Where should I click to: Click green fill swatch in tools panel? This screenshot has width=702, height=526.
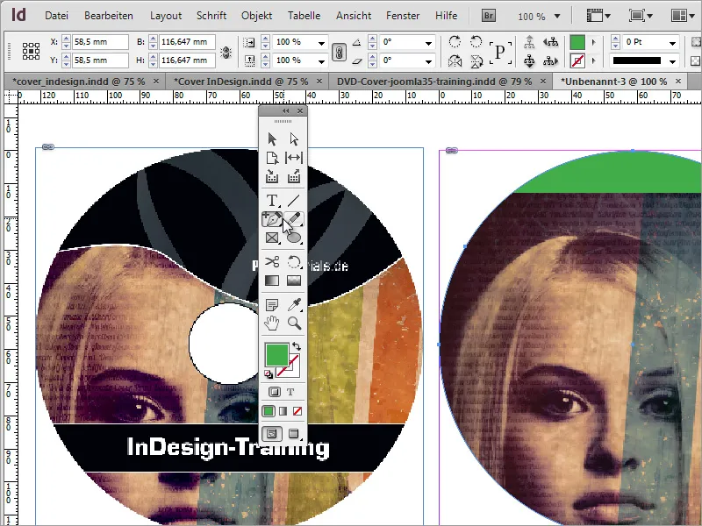(x=276, y=355)
